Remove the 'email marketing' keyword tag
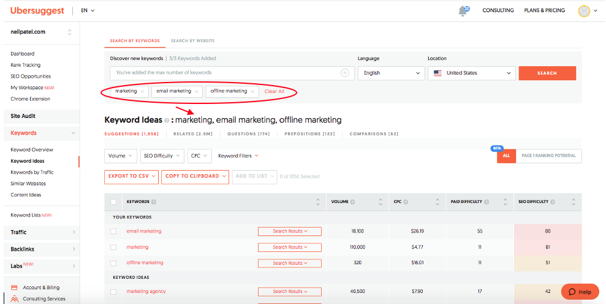This screenshot has height=304, width=606. tap(196, 91)
